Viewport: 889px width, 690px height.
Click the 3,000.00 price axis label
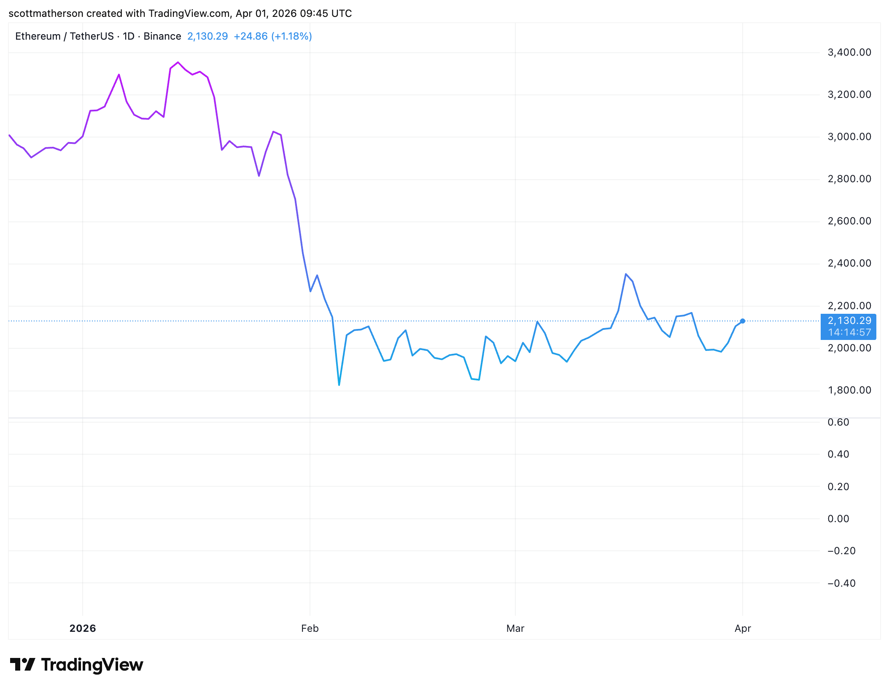point(849,137)
